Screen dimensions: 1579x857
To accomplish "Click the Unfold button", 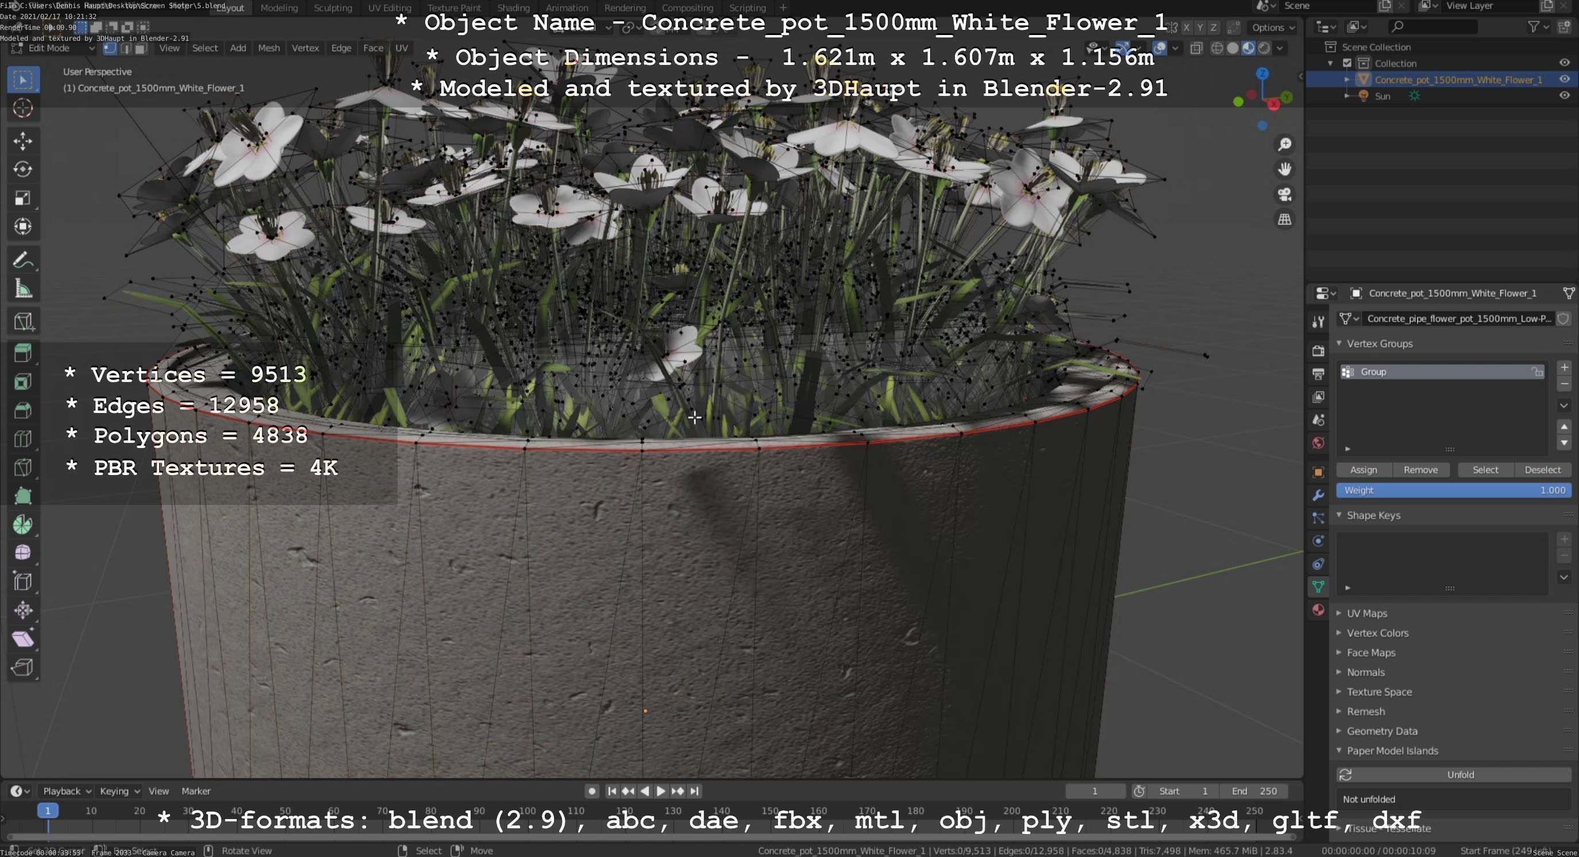I will pos(1454,775).
